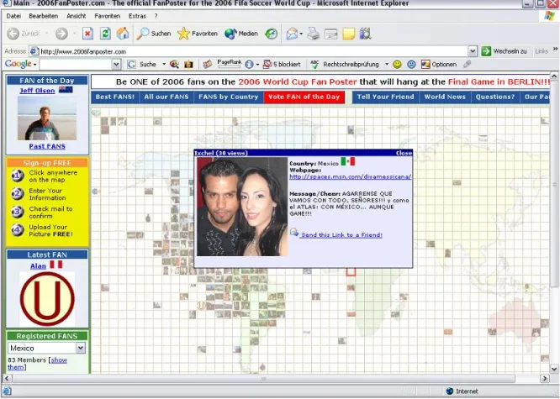Click the Latest FAN red U logo thumbnail
560x399 pixels.
click(x=47, y=299)
